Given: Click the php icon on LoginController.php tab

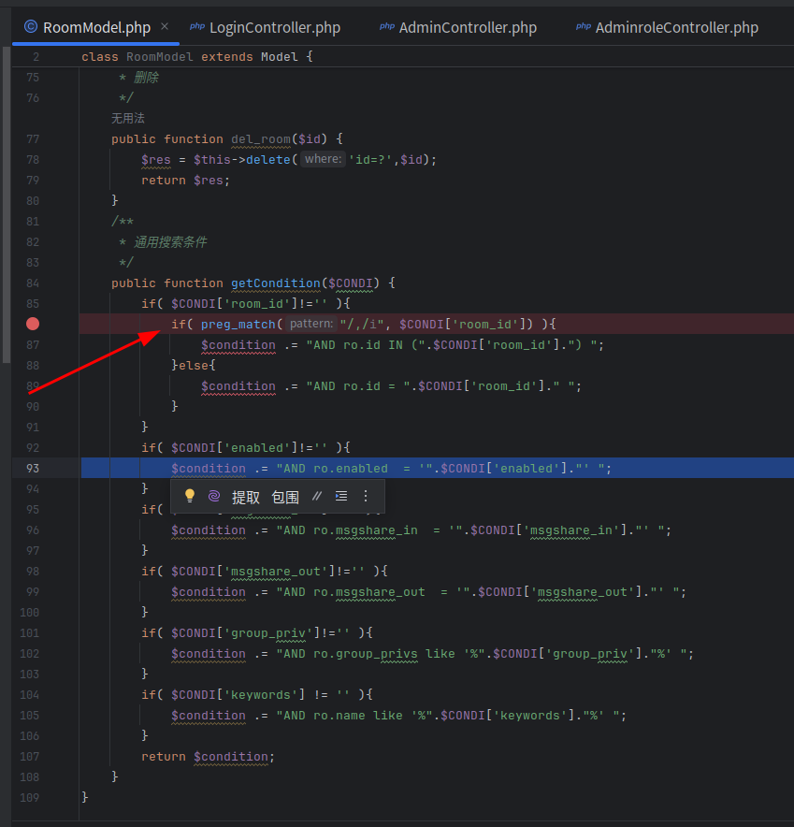Looking at the screenshot, I should click(x=197, y=26).
